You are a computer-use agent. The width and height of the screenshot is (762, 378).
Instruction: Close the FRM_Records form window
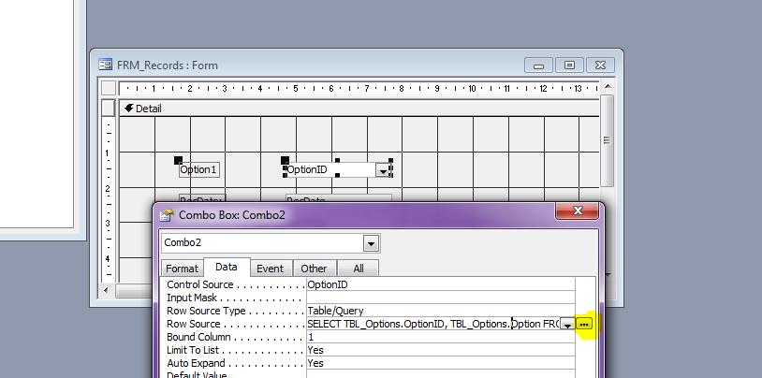(600, 65)
